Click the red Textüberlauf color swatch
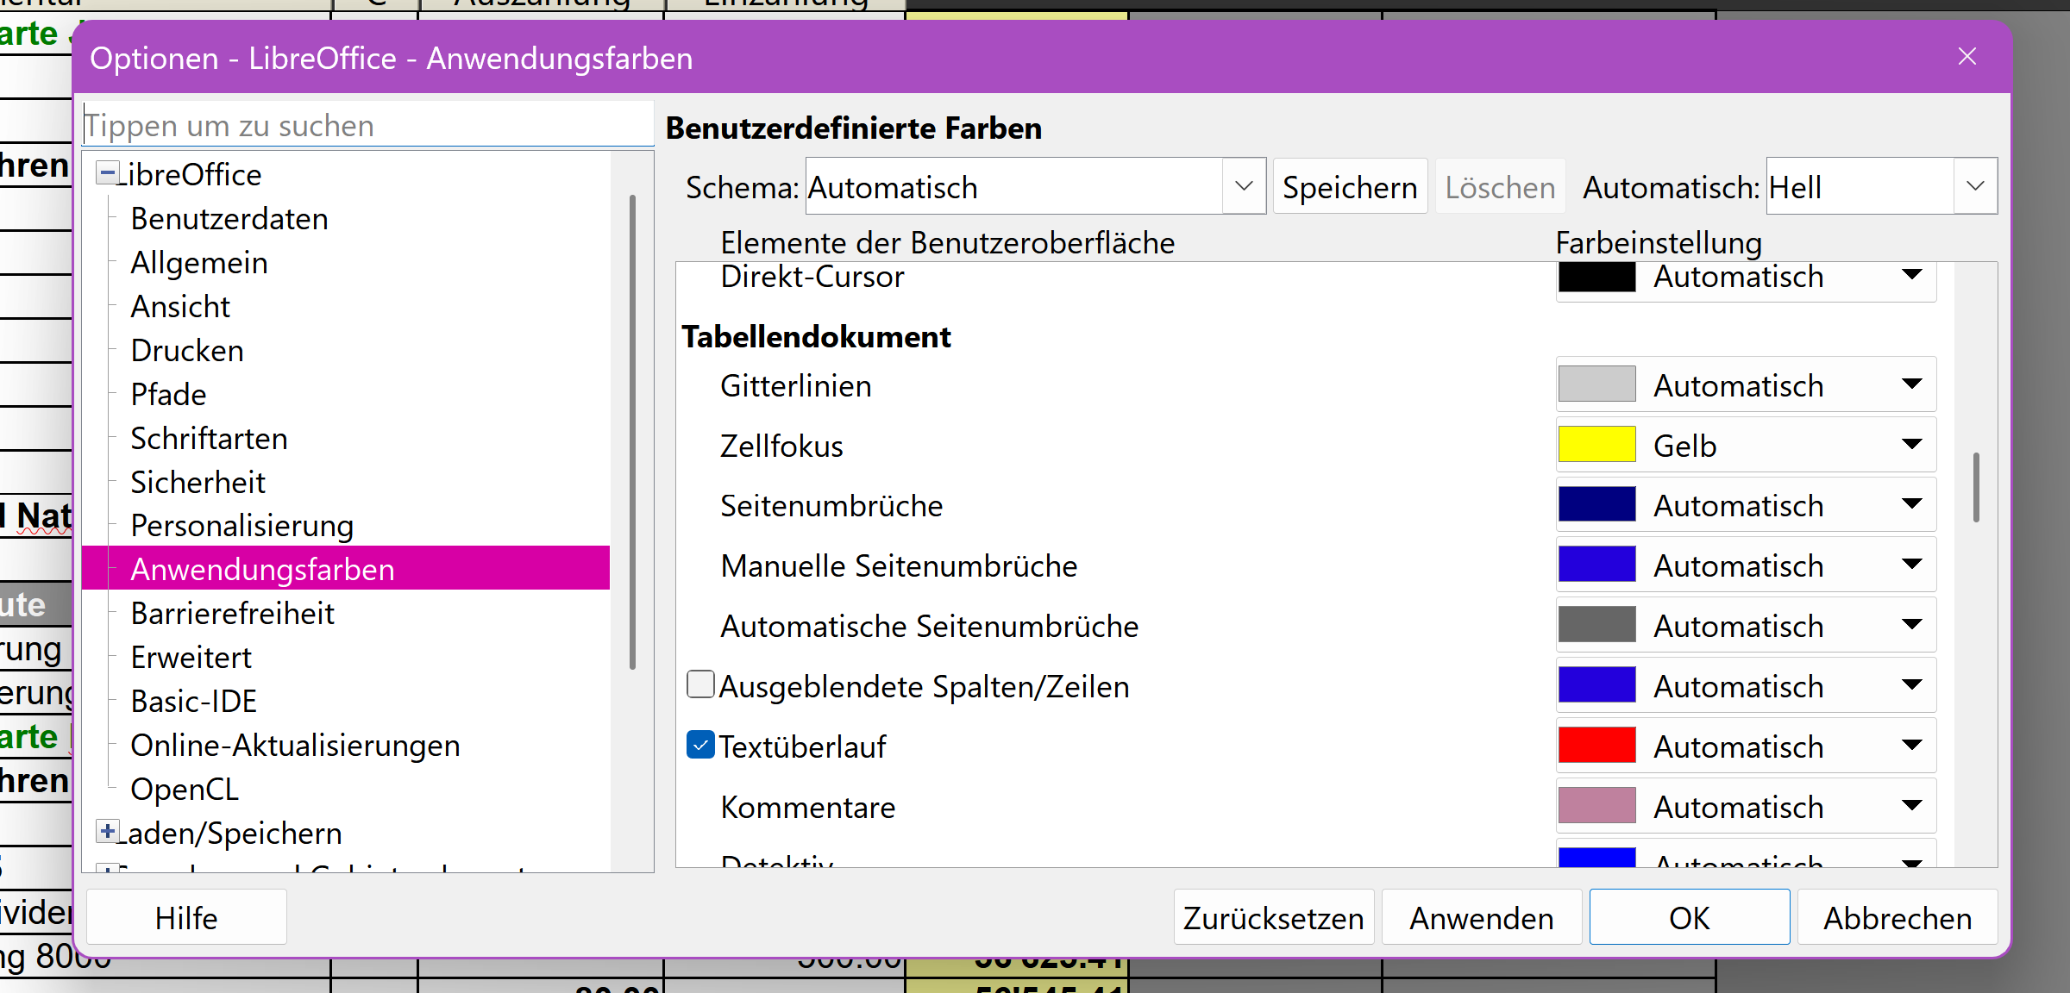This screenshot has width=2070, height=993. (x=1596, y=746)
